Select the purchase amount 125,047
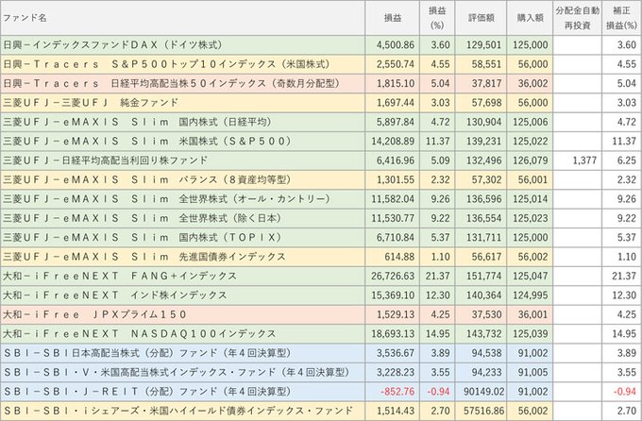The width and height of the screenshot is (642, 421). tap(531, 276)
